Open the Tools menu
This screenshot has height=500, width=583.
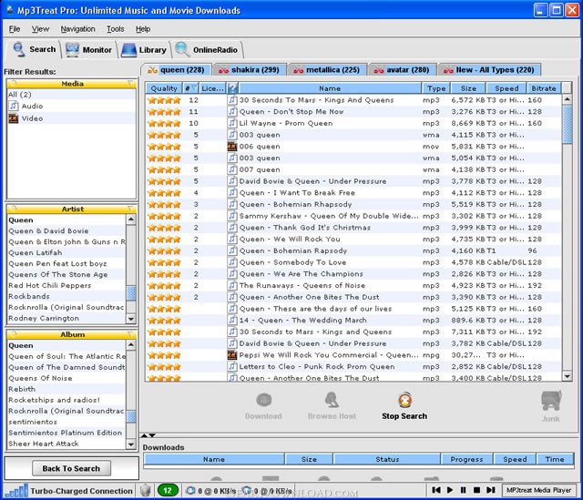116,29
